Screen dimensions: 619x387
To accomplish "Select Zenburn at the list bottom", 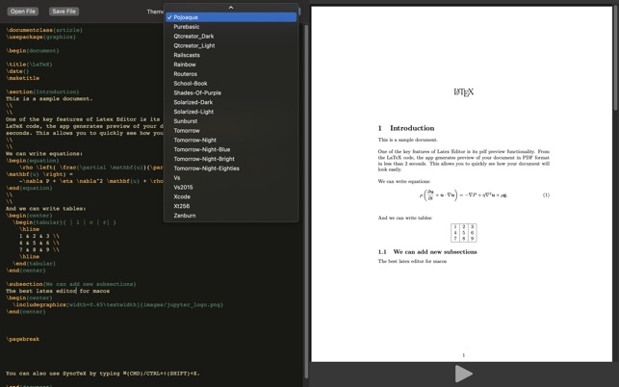I will click(184, 216).
